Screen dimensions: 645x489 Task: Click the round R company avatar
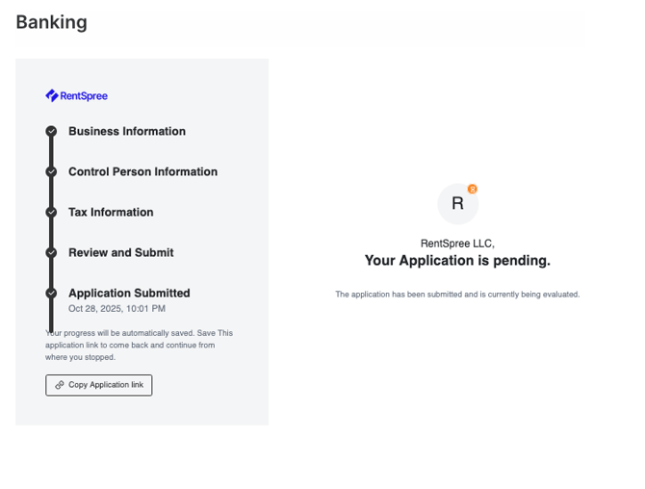pos(457,203)
